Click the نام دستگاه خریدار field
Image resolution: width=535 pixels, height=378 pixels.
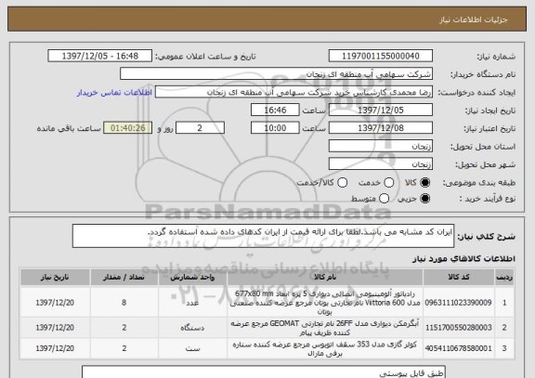[x=277, y=74]
